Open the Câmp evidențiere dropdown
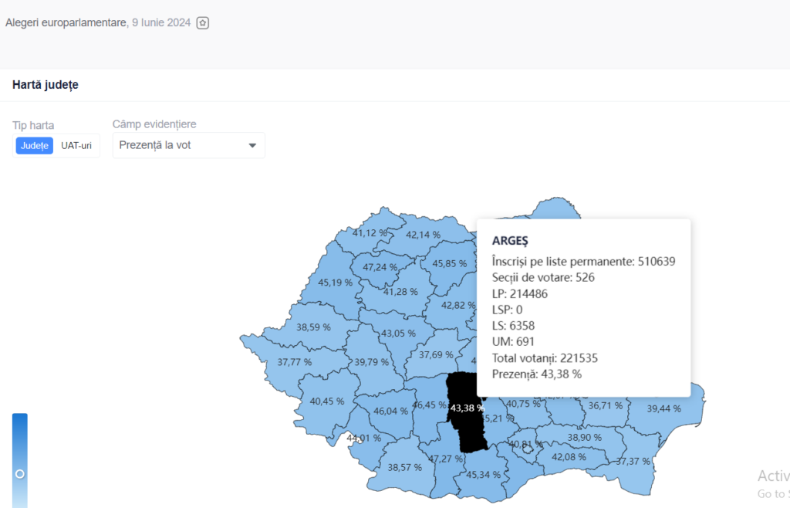 [188, 145]
